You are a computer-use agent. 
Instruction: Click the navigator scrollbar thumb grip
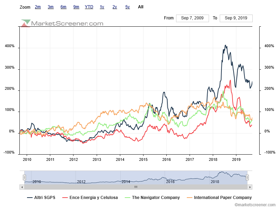coord(136,187)
